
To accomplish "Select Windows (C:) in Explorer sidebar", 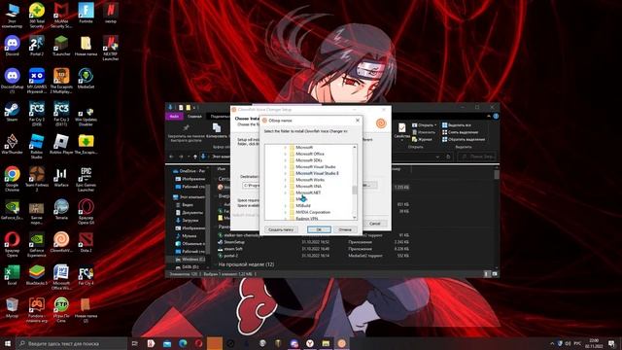I will point(190,260).
